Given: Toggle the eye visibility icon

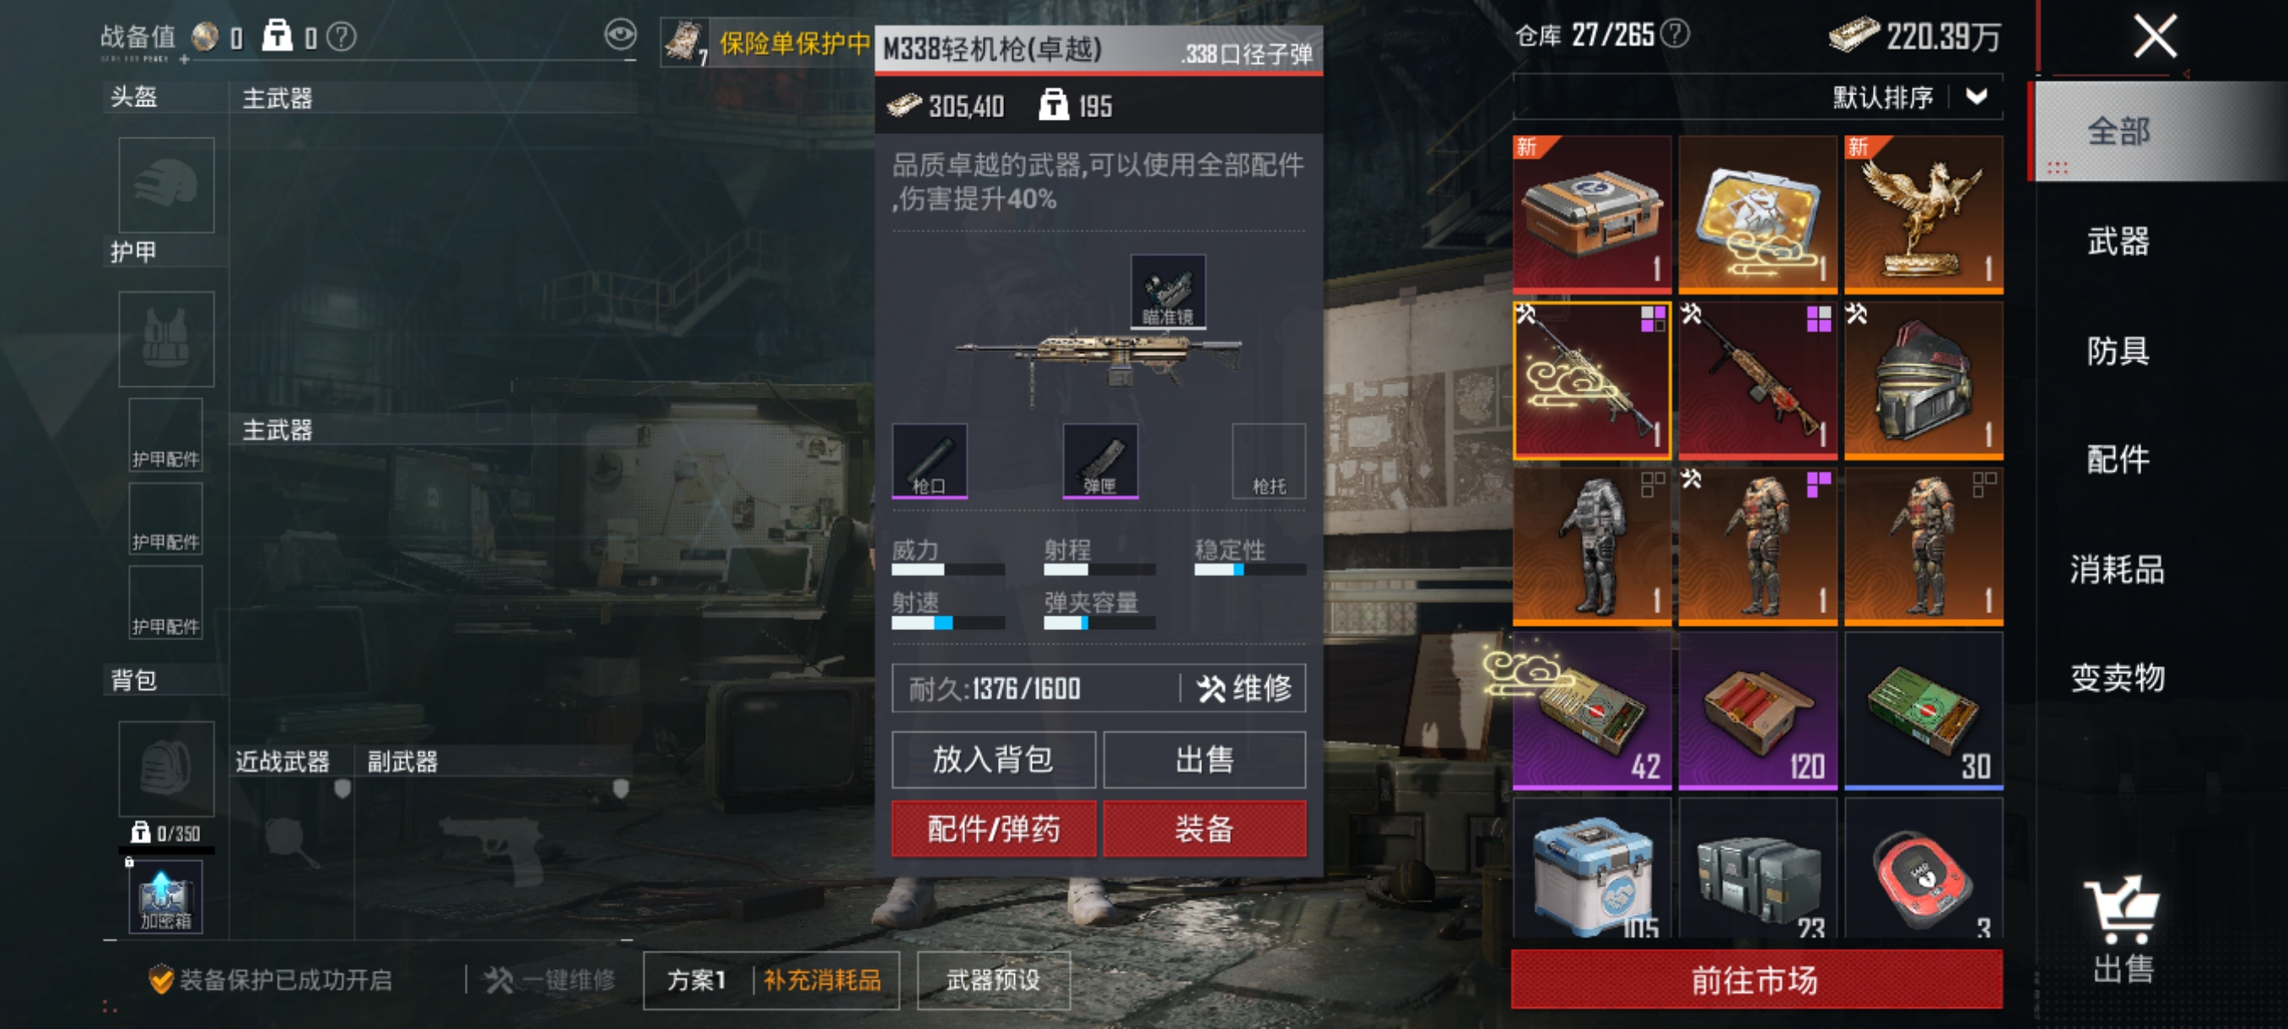Looking at the screenshot, I should click(620, 35).
